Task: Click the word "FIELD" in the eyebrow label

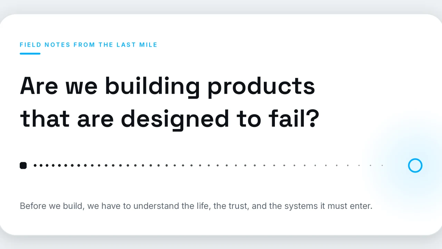Action: point(31,45)
